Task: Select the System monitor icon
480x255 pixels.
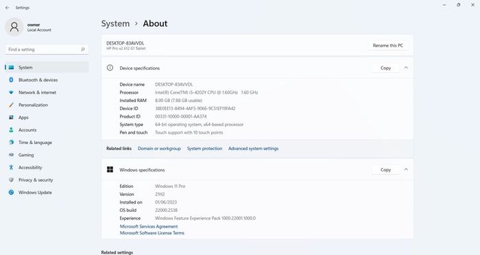Action: (x=12, y=67)
